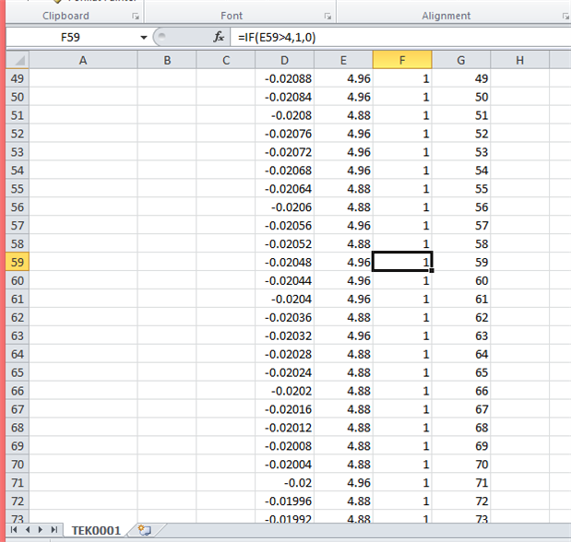Click cell D71 containing -0.02
This screenshot has height=542, width=571.
tap(284, 483)
